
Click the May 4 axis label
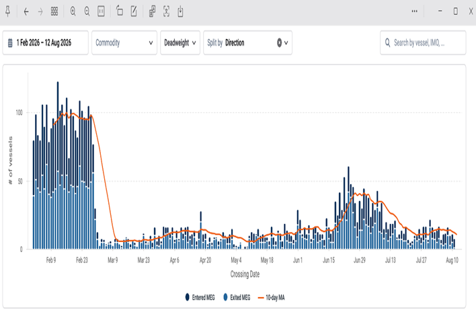click(x=236, y=260)
